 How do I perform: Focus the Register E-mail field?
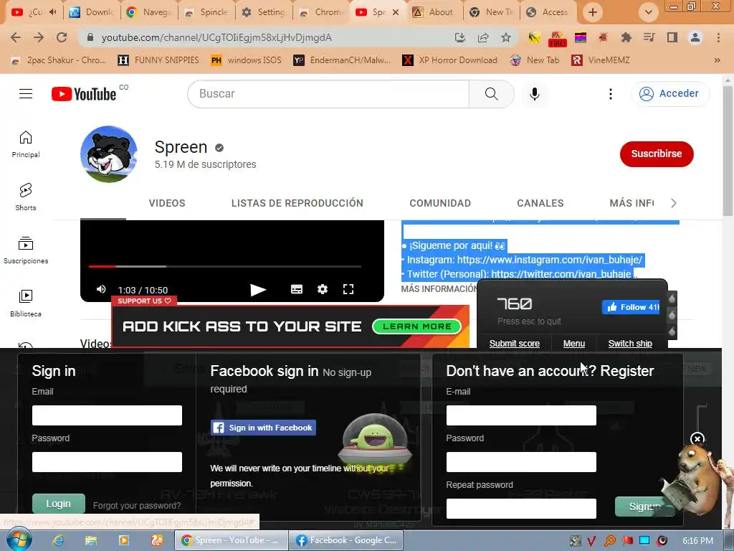(x=521, y=415)
